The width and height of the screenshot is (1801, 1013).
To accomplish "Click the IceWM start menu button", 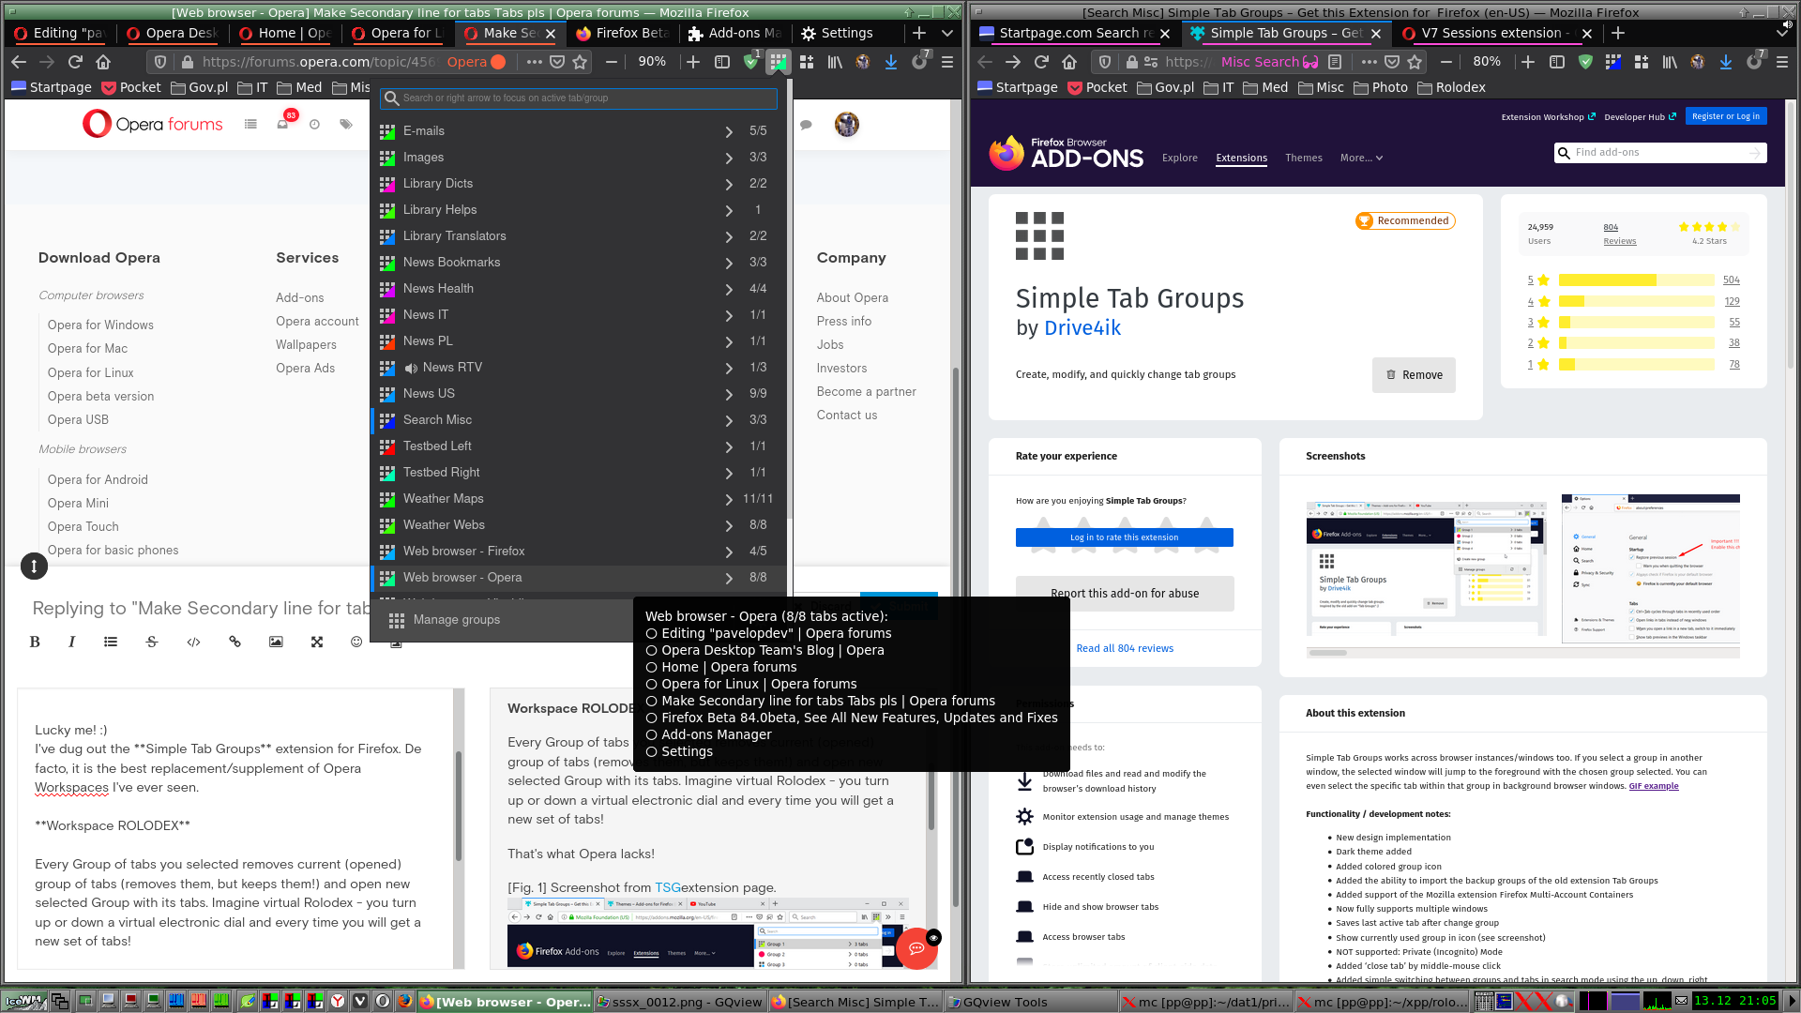I will pyautogui.click(x=24, y=1002).
